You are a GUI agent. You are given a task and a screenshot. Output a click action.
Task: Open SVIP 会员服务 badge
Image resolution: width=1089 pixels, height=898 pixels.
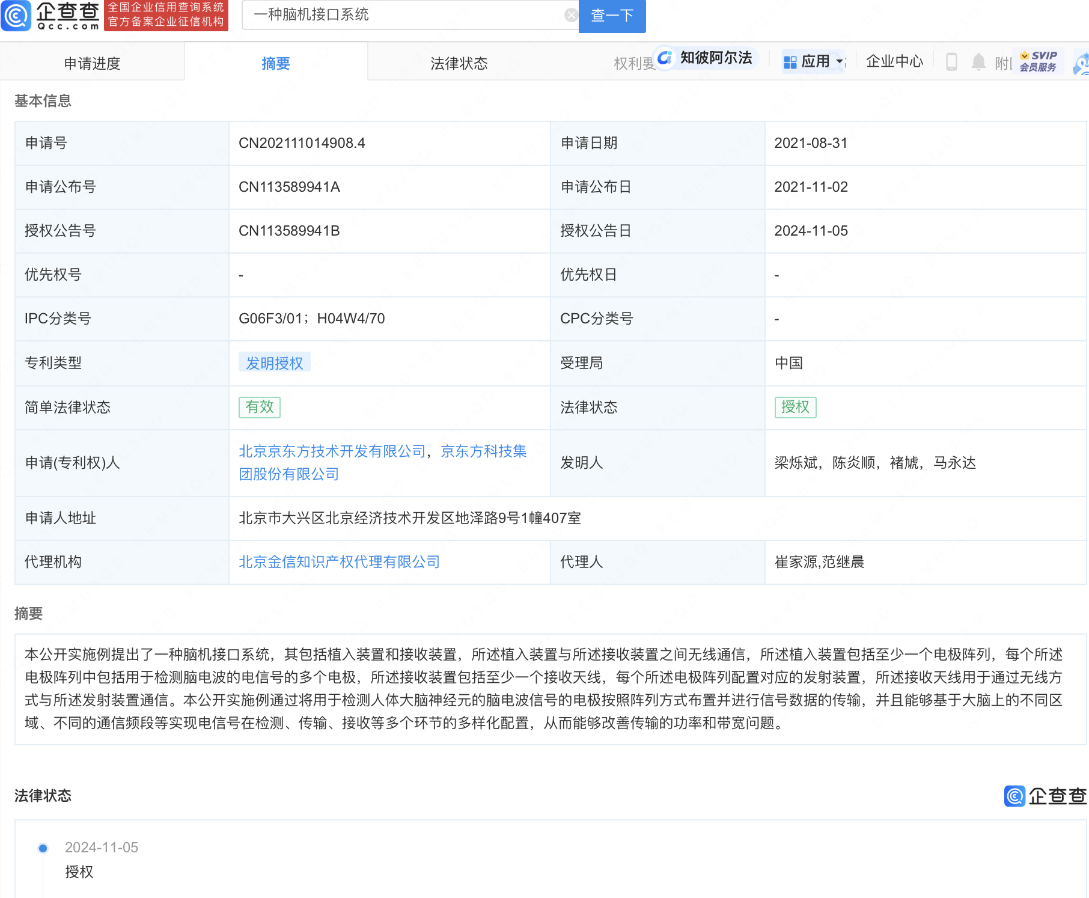[x=1038, y=61]
